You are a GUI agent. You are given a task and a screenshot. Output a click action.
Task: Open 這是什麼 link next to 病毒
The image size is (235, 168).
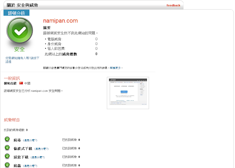pyautogui.click(x=30, y=141)
